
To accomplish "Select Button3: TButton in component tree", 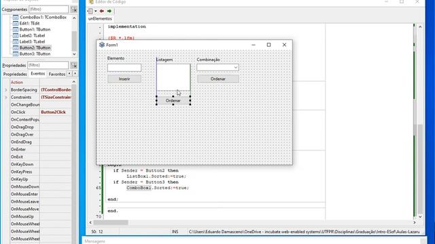I will (x=35, y=54).
